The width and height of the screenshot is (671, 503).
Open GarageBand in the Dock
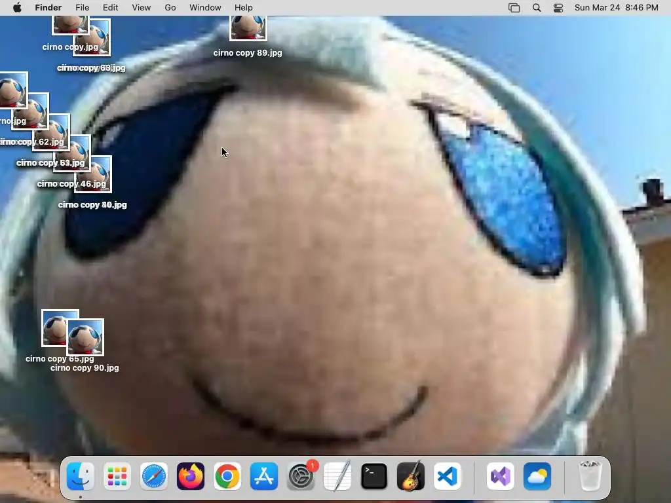pyautogui.click(x=411, y=476)
